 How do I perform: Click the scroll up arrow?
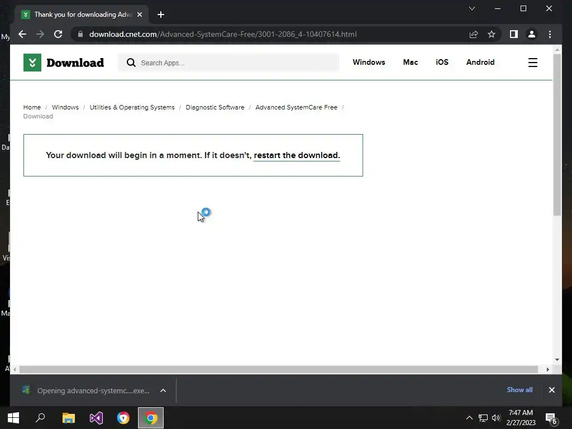tap(557, 50)
